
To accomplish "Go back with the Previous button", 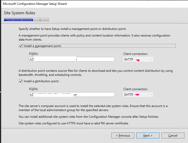I will click(x=123, y=135).
